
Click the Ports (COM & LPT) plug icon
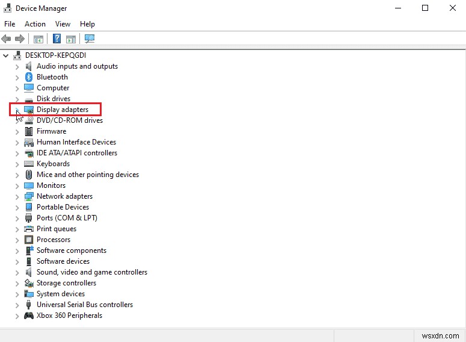28,218
